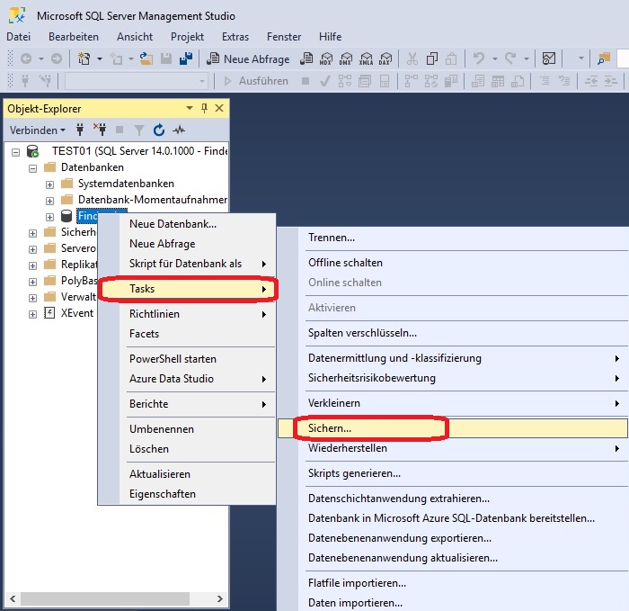629x611 pixels.
Task: Collapse the TEST01 server node
Action: (x=15, y=152)
